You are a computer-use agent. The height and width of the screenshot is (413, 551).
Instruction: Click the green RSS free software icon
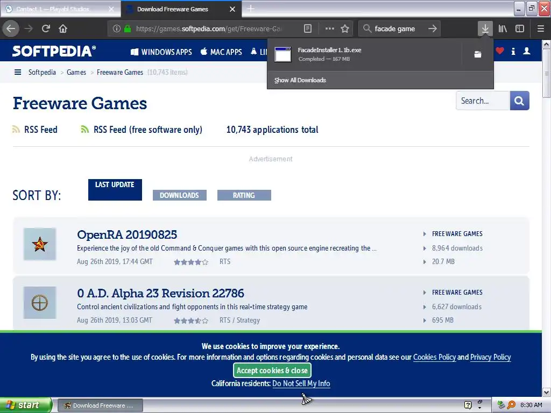[84, 129]
